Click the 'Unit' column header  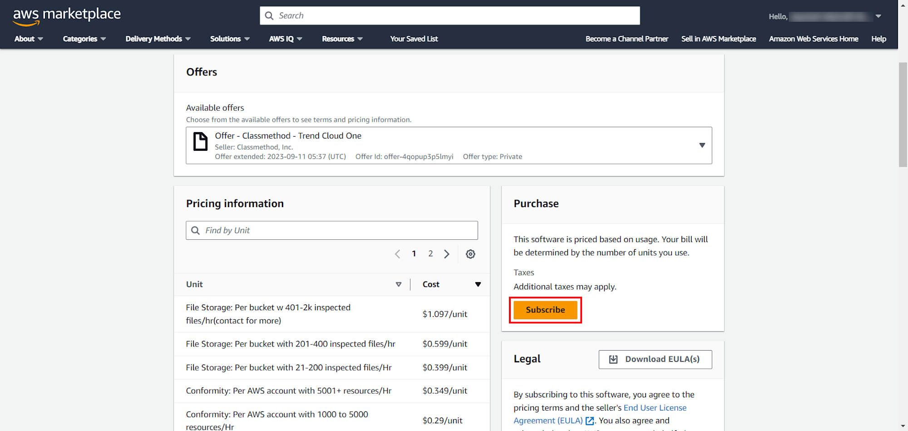pos(194,284)
